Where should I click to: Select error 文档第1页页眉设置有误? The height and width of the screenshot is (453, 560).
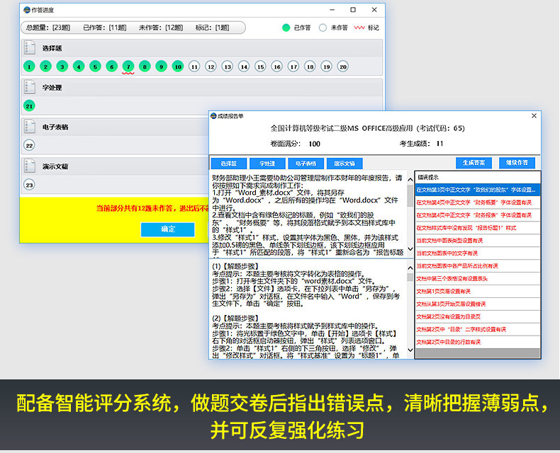(478, 291)
